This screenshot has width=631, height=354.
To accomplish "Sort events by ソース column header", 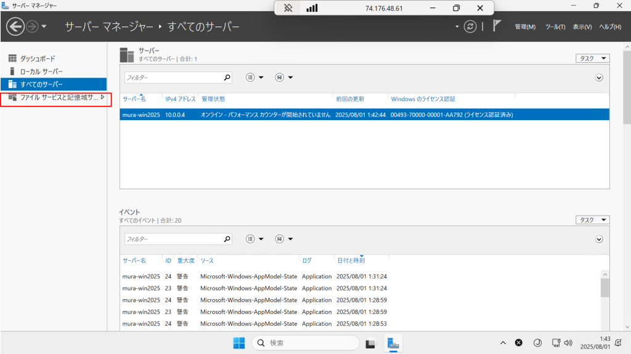I will (207, 260).
